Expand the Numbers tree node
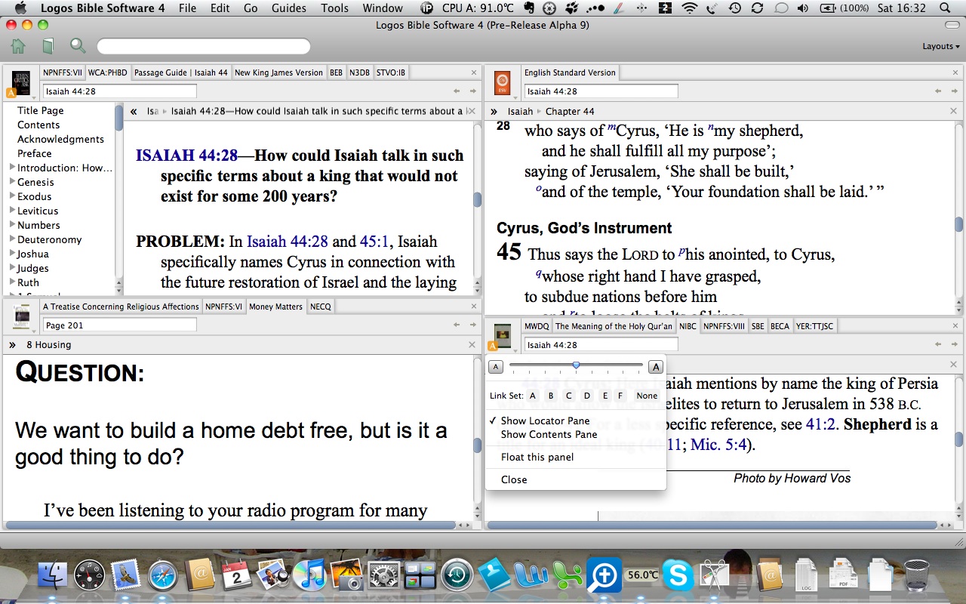 coord(12,225)
